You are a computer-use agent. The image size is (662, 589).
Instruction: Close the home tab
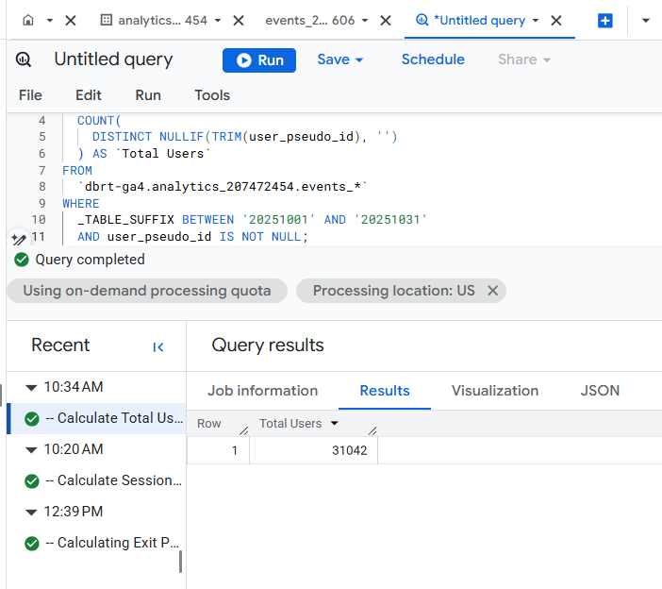71,20
